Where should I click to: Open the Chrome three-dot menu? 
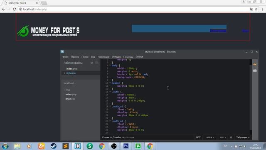(262, 9)
